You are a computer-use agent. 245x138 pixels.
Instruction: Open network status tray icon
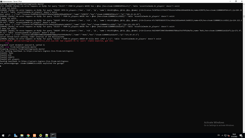pyautogui.click(x=225, y=136)
